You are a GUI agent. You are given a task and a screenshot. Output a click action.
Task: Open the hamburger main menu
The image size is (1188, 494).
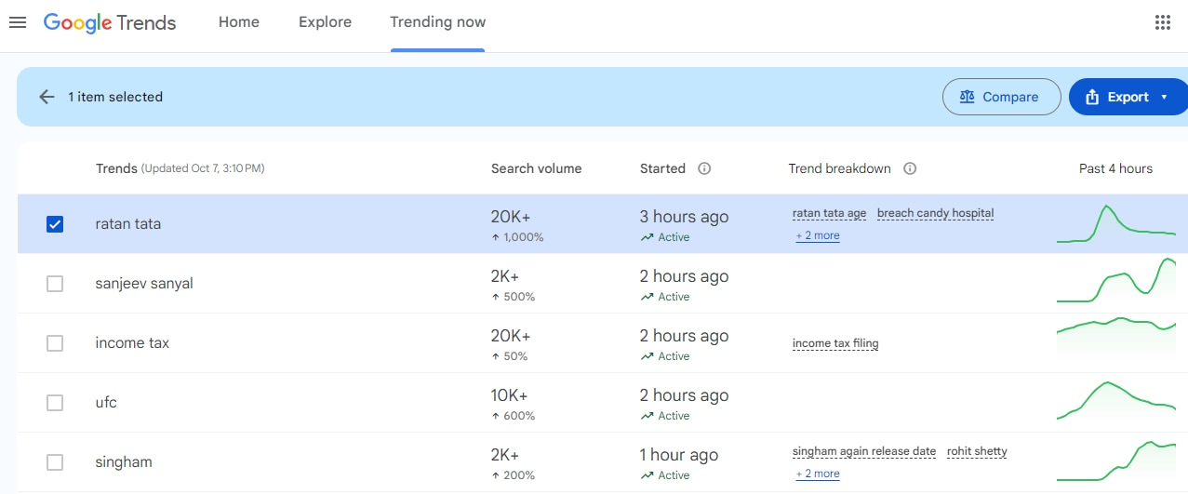18,22
